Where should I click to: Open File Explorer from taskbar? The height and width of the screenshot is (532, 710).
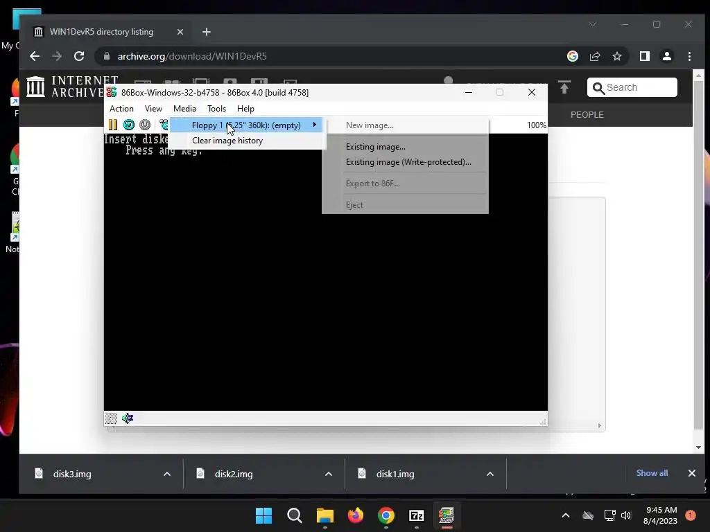325,515
